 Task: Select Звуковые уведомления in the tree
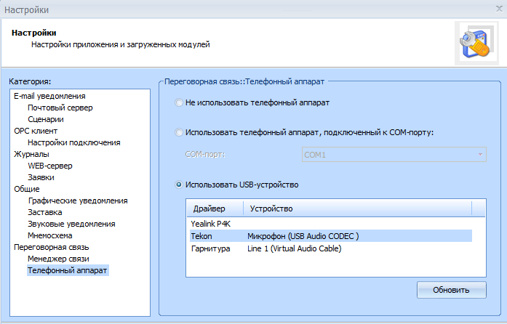71,224
